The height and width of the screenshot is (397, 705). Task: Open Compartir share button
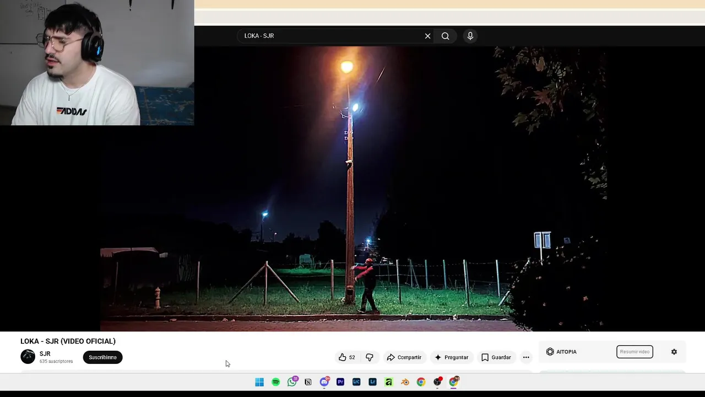pos(404,357)
